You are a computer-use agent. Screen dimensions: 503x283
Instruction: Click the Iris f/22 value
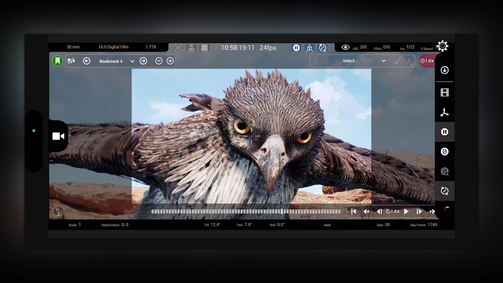(407, 47)
